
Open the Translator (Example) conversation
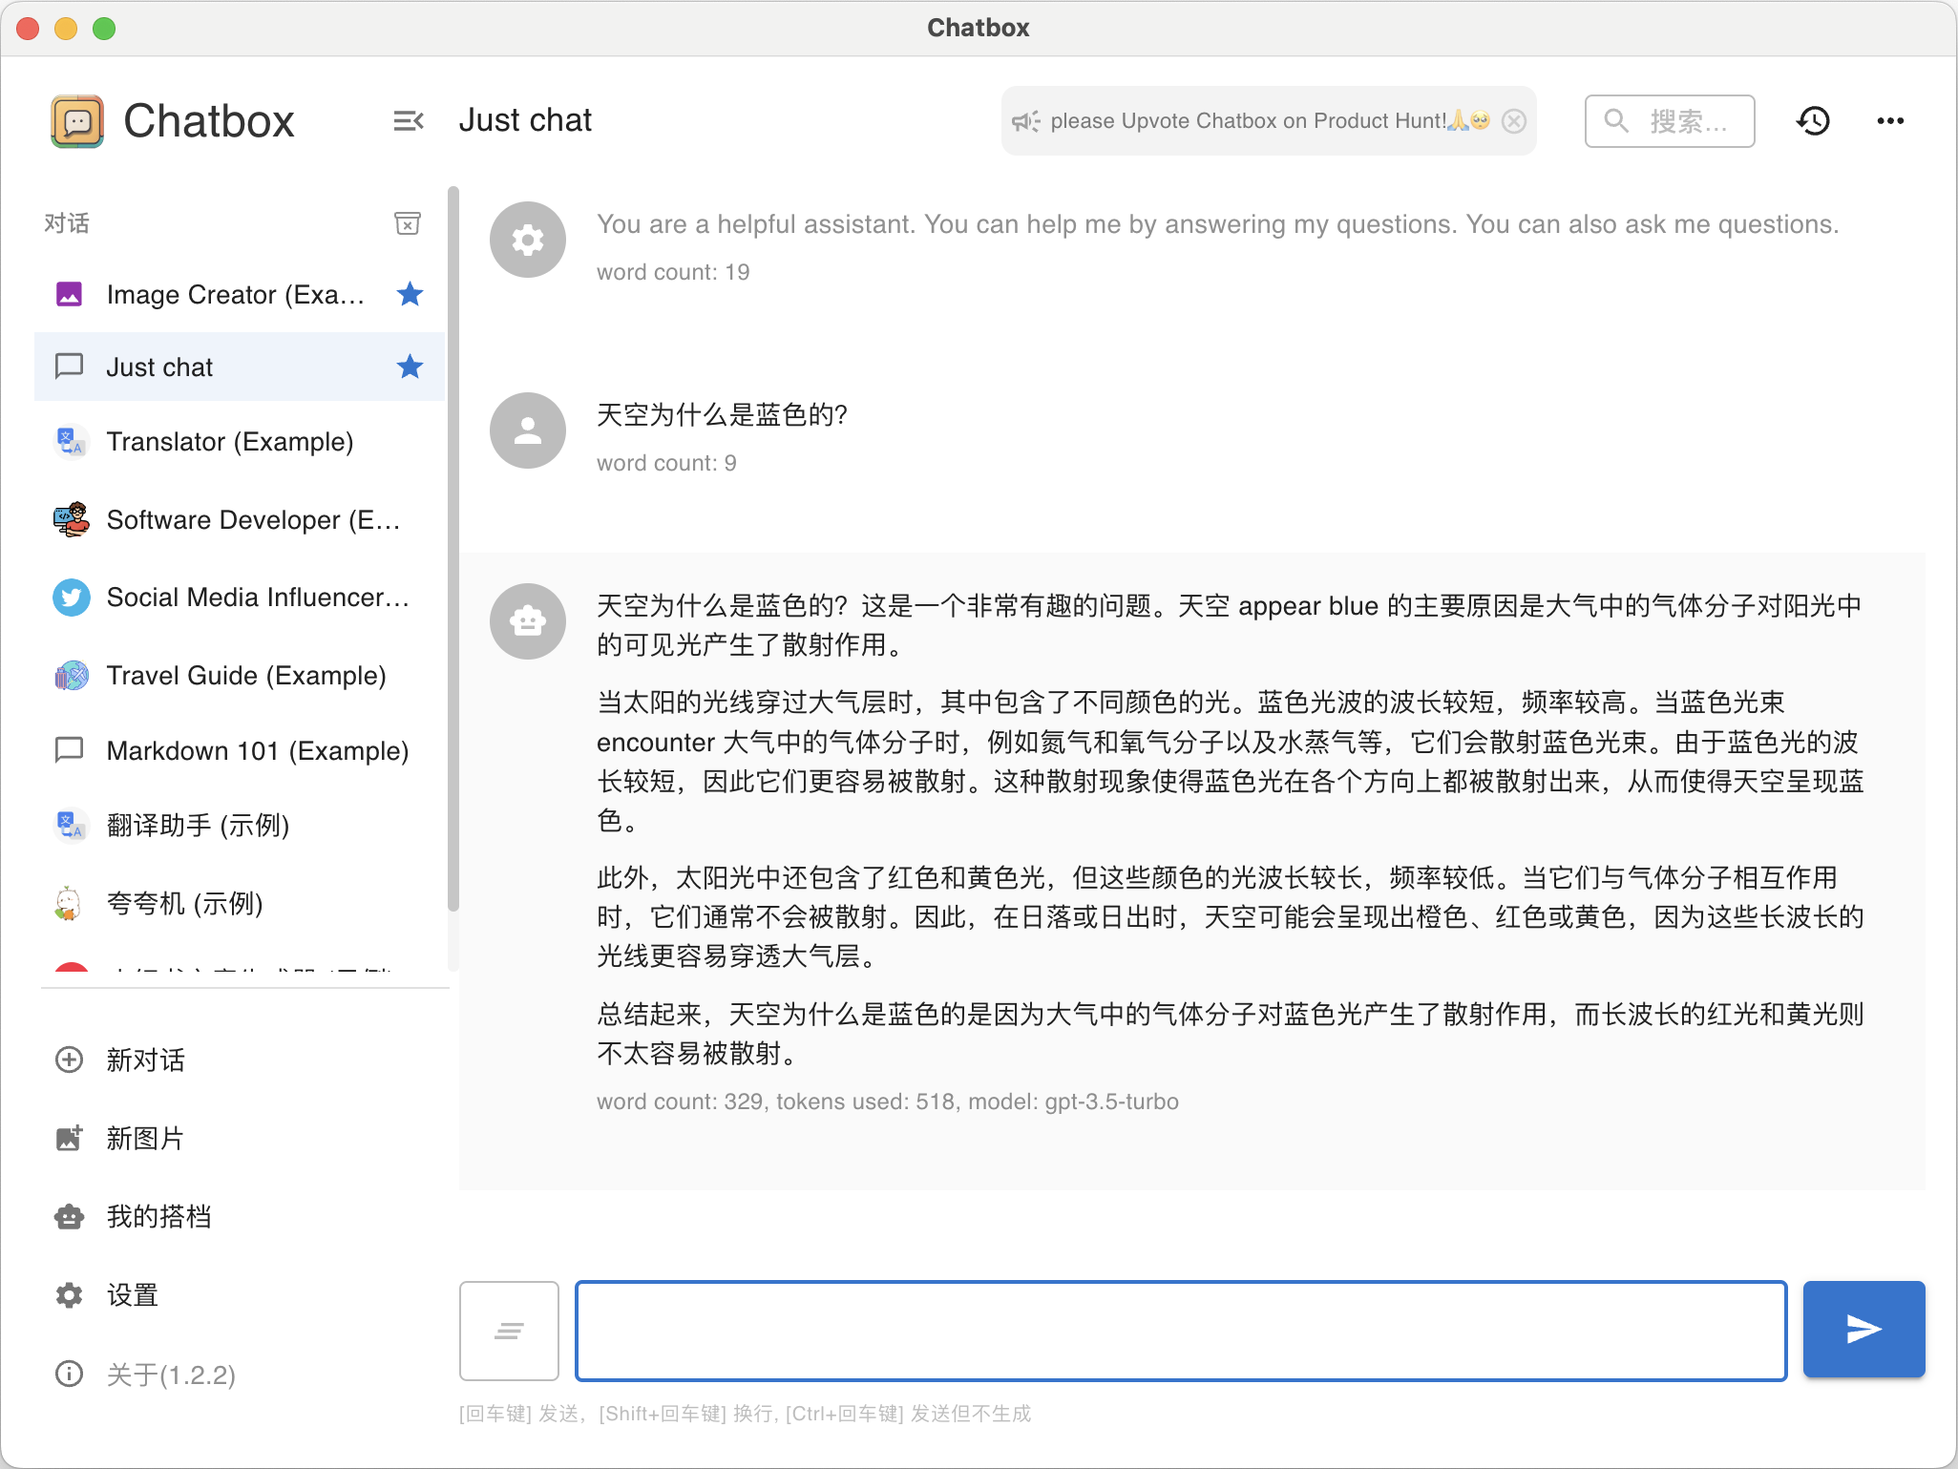(229, 442)
